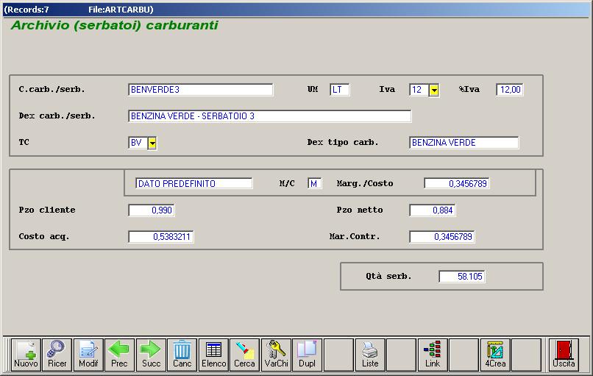Click the Pzo cliente field 0,990
The image size is (593, 376).
point(152,210)
